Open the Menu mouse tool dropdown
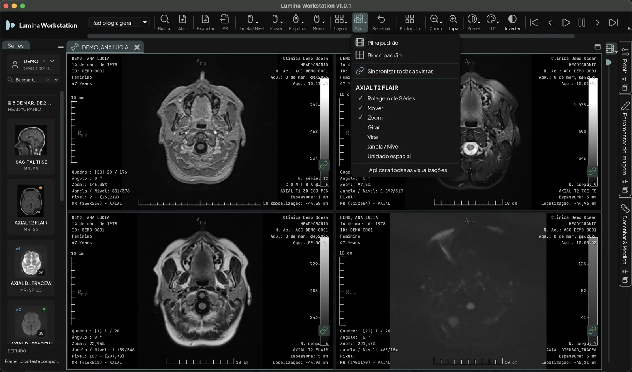The width and height of the screenshot is (632, 372). 318,23
